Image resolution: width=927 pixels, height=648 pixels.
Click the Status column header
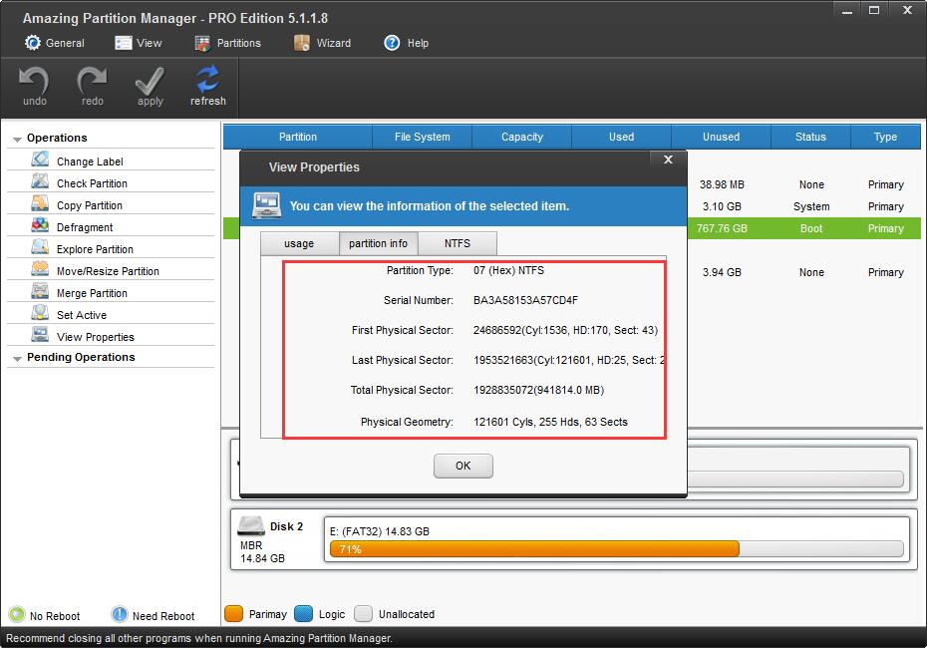coord(810,137)
